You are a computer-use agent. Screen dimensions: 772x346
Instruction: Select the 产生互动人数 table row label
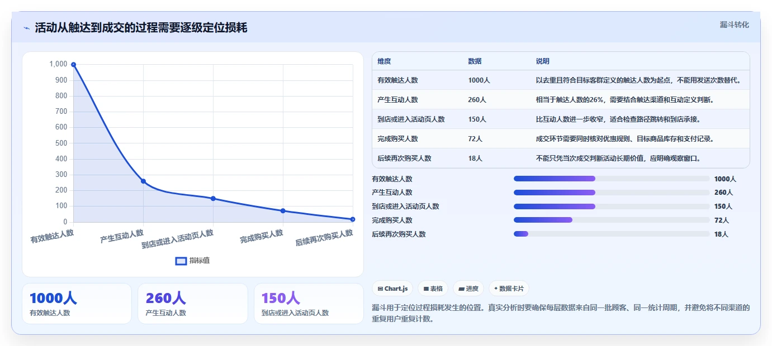click(397, 100)
